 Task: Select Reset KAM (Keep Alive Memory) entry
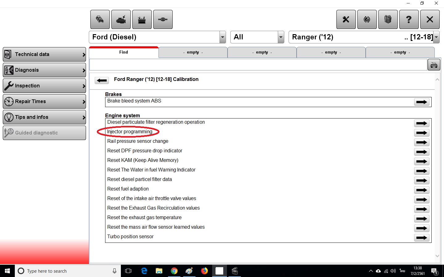[x=143, y=160]
